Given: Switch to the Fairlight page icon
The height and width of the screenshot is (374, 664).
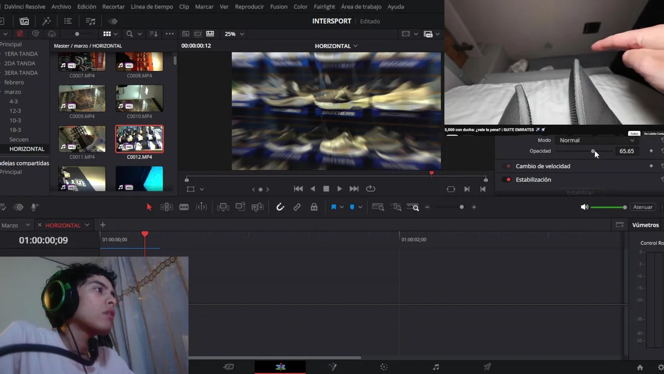Looking at the screenshot, I should [436, 367].
